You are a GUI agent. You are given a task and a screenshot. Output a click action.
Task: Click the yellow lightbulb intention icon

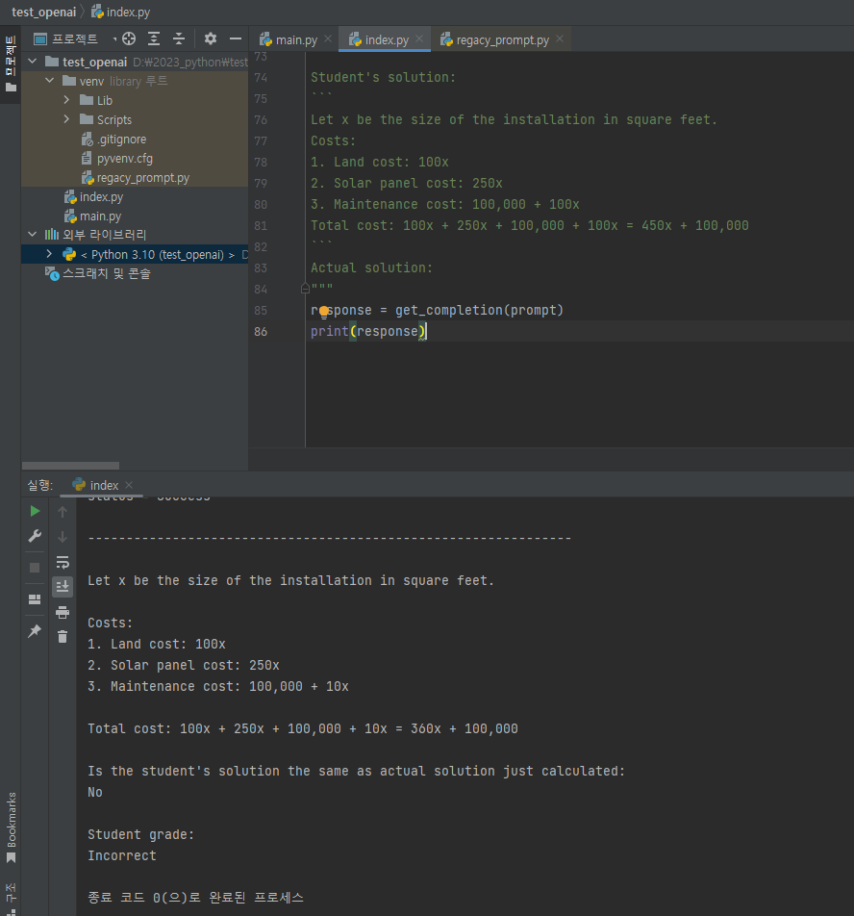pyautogui.click(x=324, y=312)
